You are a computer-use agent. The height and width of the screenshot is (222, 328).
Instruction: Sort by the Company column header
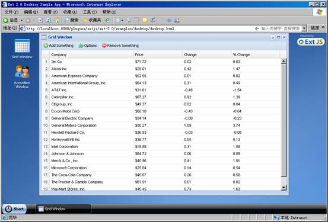pyautogui.click(x=91, y=54)
